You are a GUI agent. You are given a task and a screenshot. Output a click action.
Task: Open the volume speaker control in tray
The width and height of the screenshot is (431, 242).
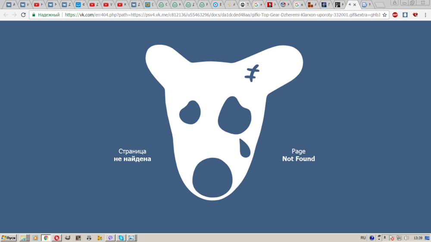tap(406, 238)
